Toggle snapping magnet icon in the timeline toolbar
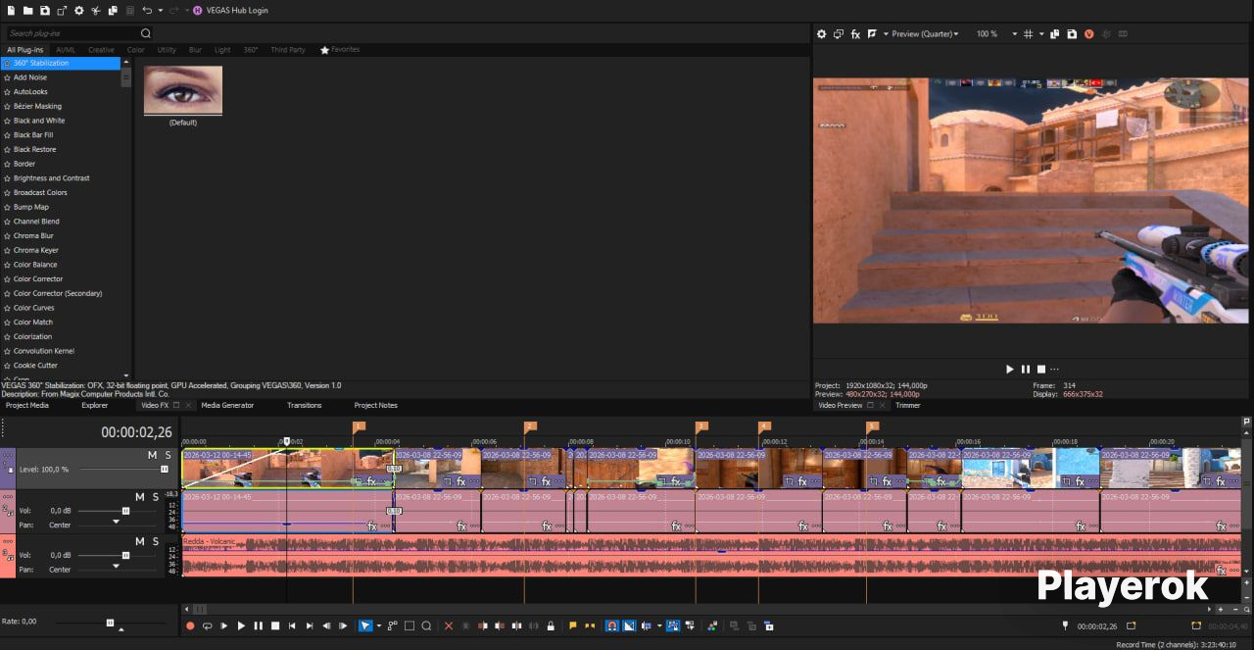The width and height of the screenshot is (1254, 650). point(612,625)
